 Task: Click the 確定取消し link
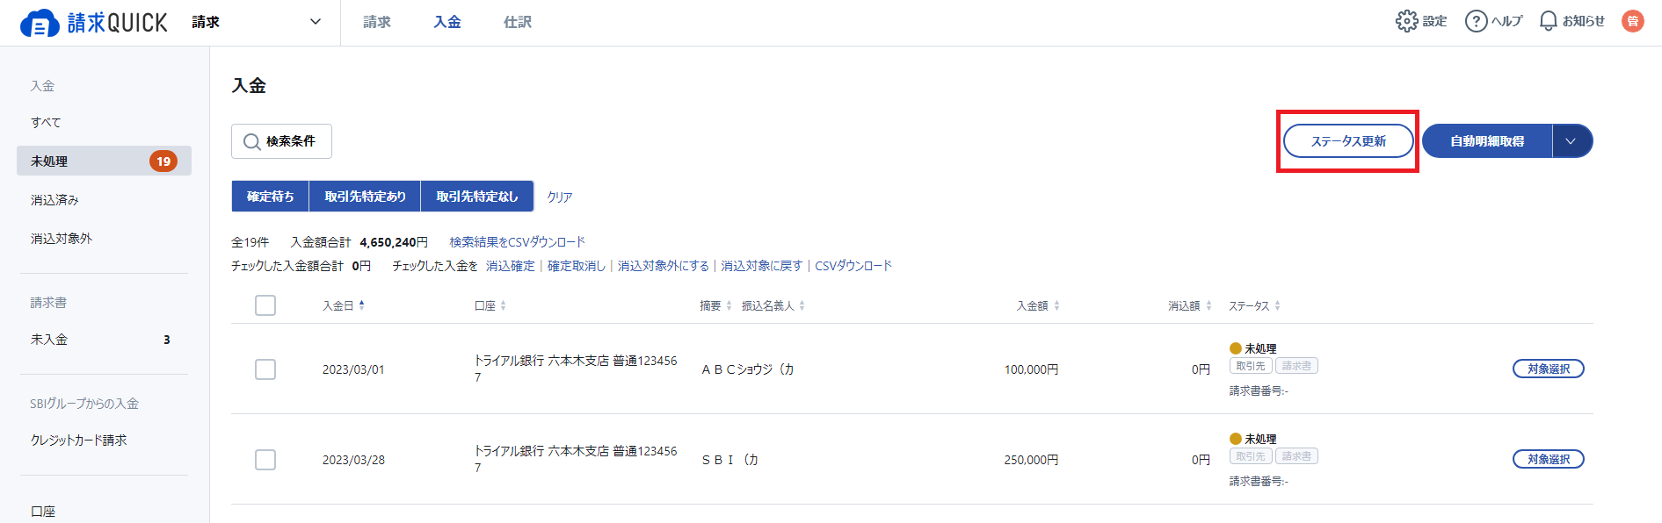coord(577,266)
